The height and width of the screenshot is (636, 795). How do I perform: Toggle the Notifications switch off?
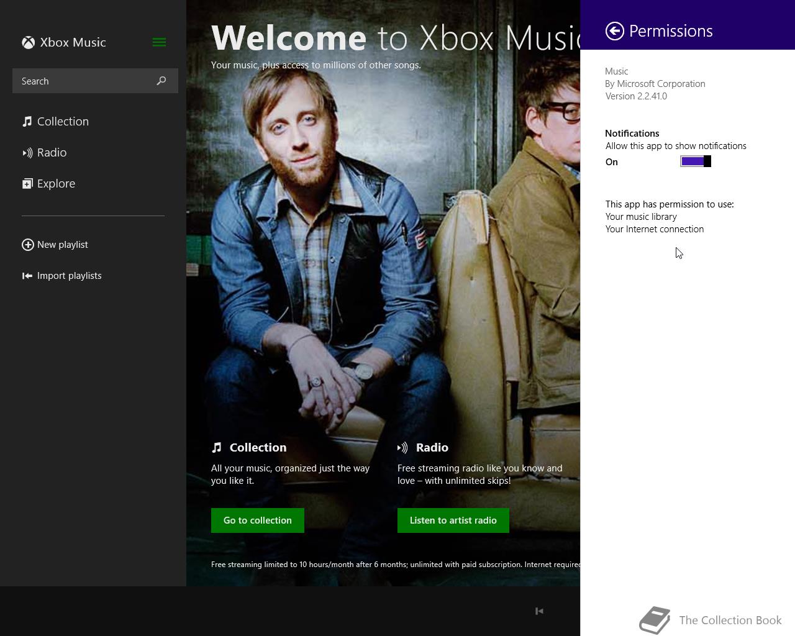[696, 161]
